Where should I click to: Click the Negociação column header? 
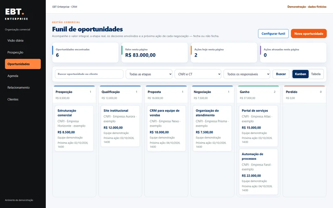[212, 94]
